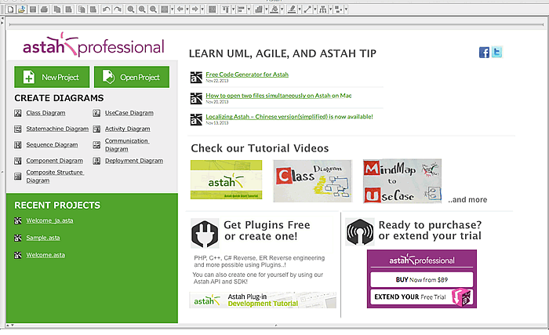Click the New Project button
Viewport: 549px width, 335px height.
[52, 77]
